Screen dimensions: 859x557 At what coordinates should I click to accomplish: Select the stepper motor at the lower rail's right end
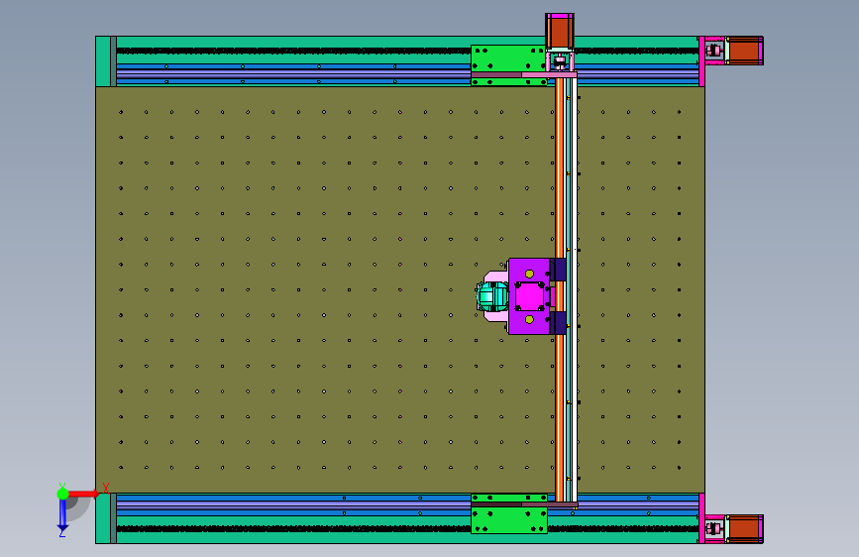click(x=743, y=529)
